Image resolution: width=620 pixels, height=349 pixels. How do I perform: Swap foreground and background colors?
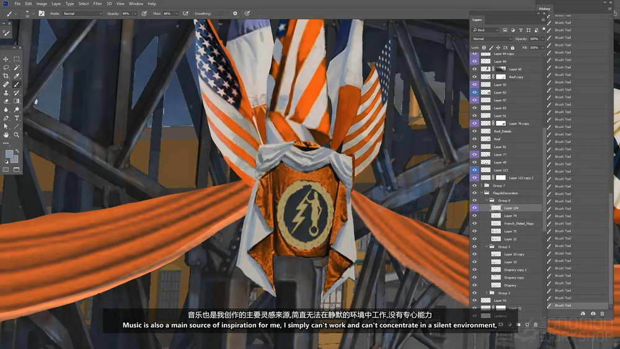click(x=17, y=151)
